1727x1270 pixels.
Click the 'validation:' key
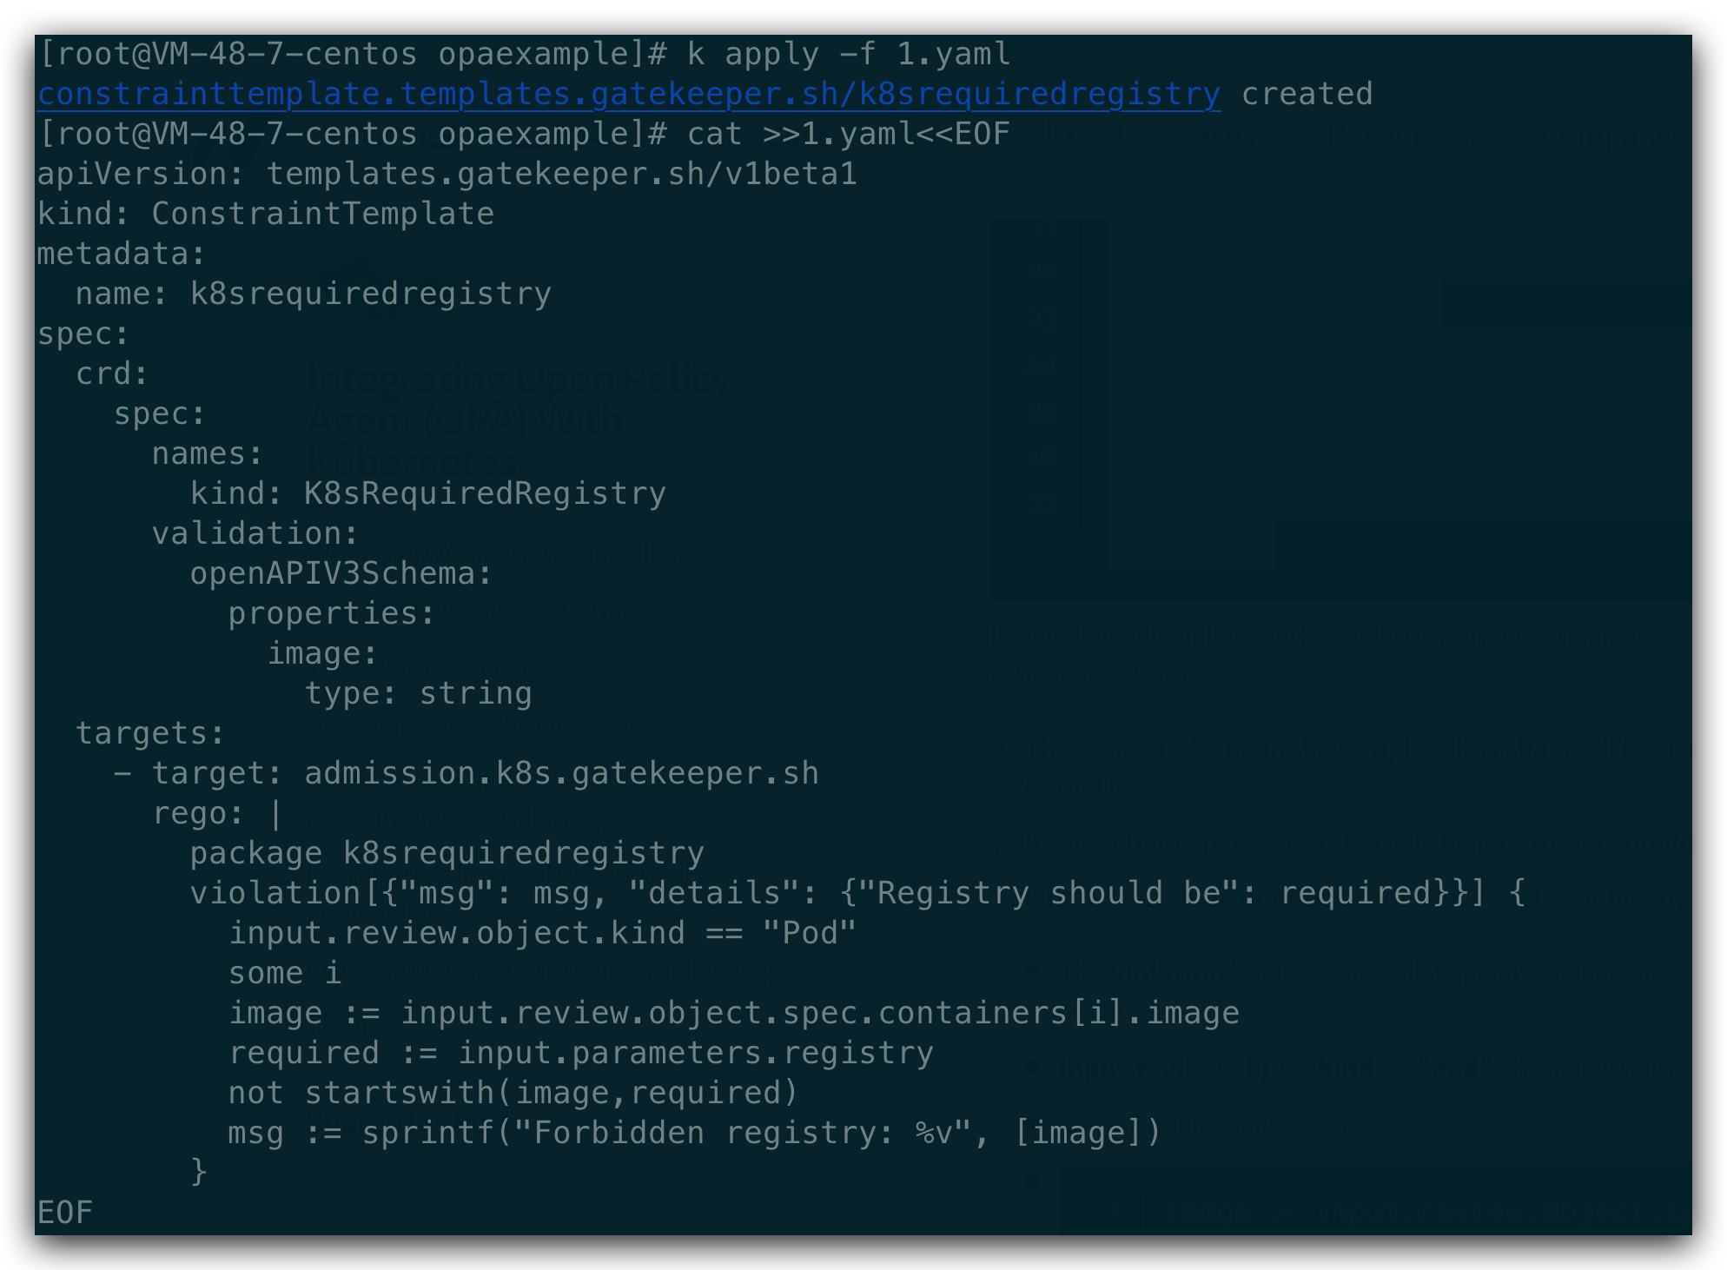tap(255, 533)
